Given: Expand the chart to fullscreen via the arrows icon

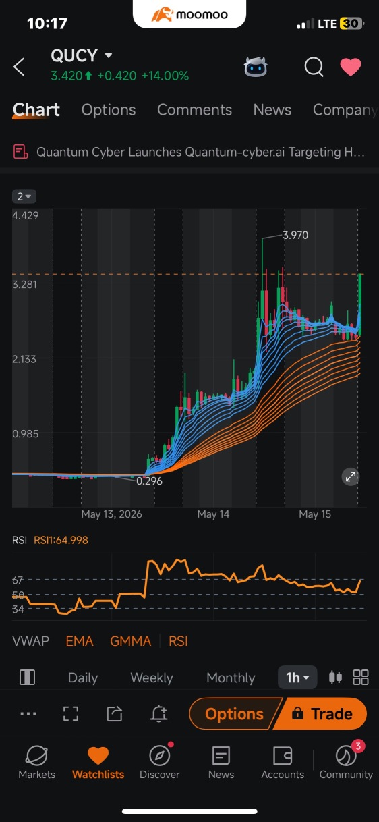Looking at the screenshot, I should (x=351, y=476).
